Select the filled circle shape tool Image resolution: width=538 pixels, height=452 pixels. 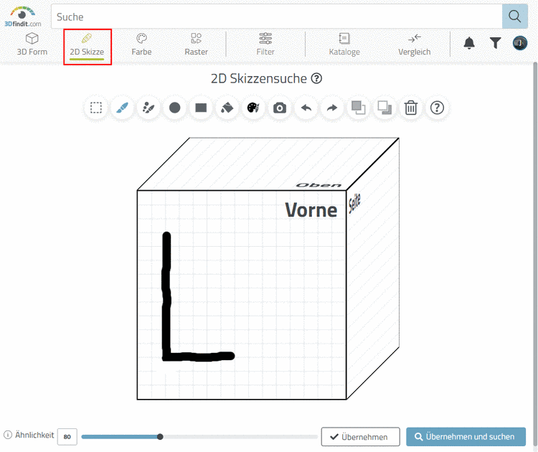click(174, 108)
